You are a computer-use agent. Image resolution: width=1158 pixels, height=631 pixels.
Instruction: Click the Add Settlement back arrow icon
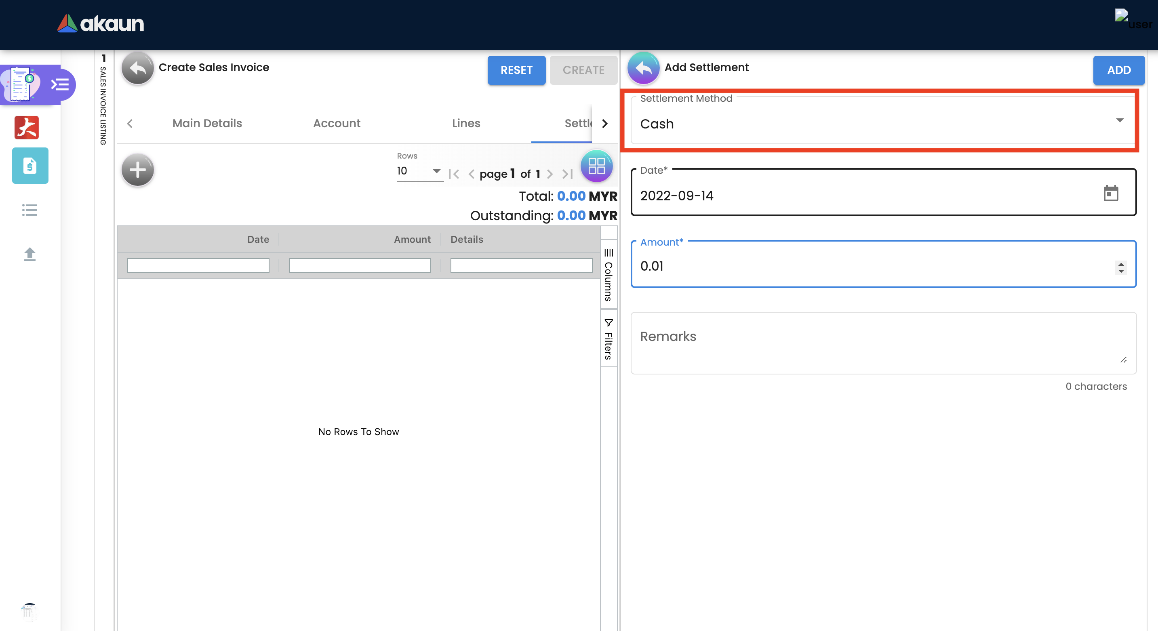(643, 68)
